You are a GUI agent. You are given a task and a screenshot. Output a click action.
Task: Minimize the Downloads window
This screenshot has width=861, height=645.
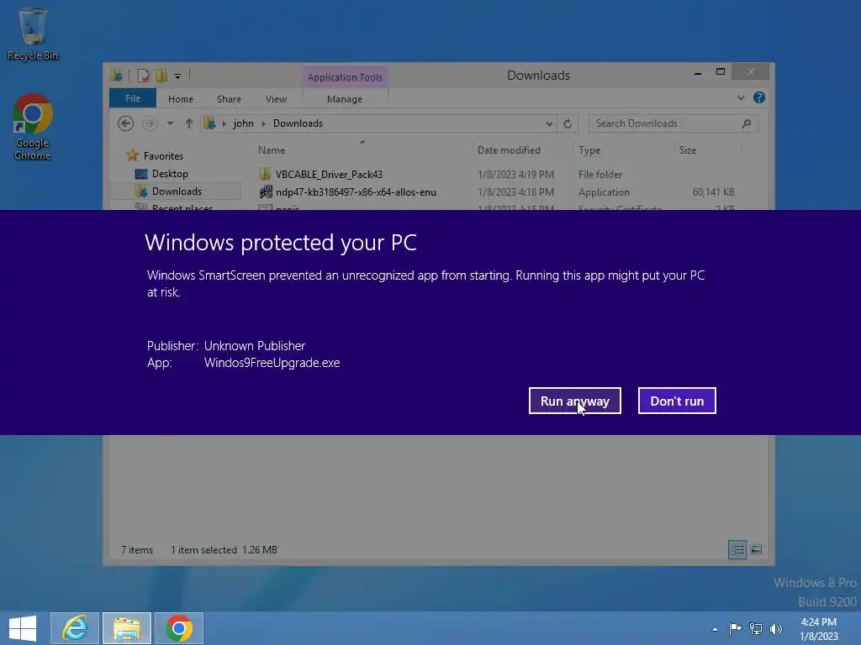coord(697,72)
